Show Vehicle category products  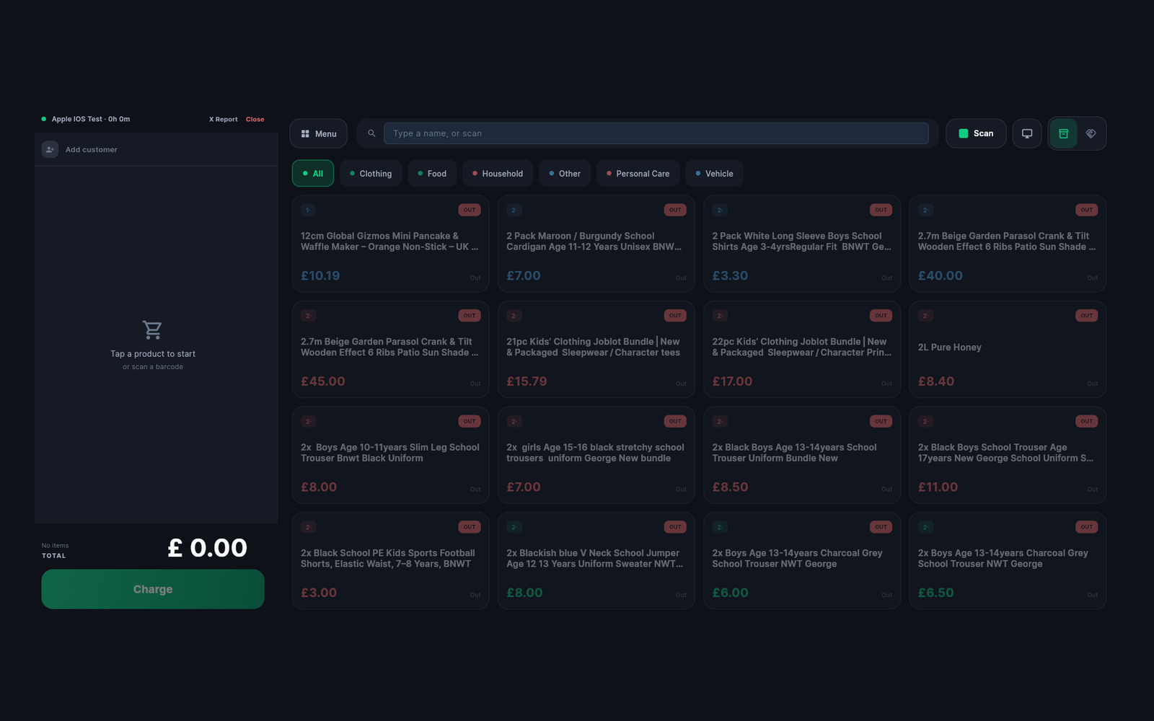click(714, 173)
